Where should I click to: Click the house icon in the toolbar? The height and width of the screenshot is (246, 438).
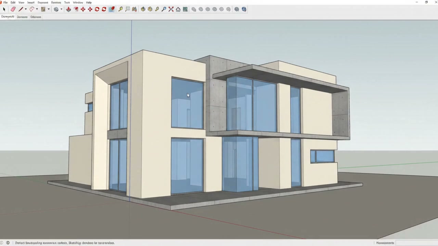tap(178, 9)
